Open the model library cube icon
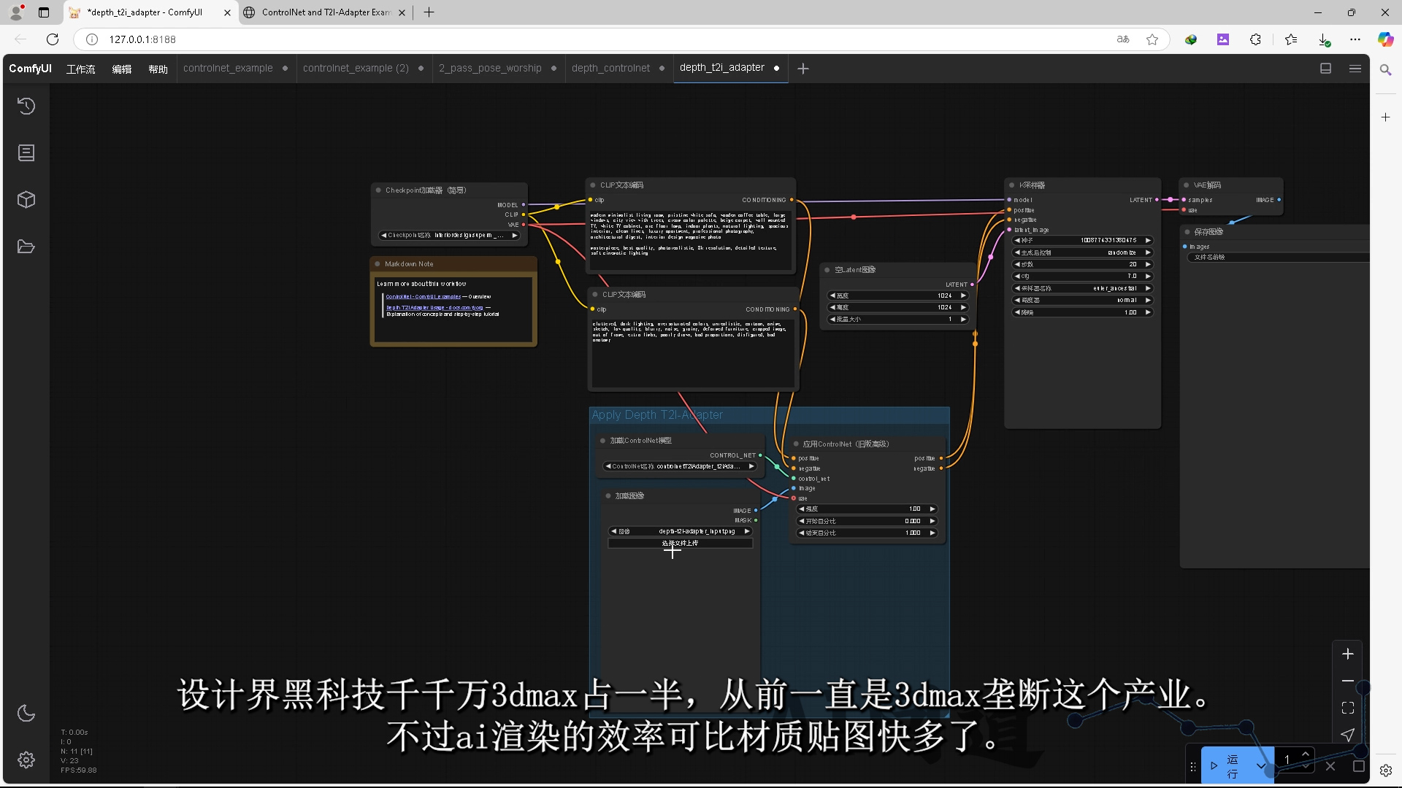Screen dimensions: 1402x788 pyautogui.click(x=26, y=200)
